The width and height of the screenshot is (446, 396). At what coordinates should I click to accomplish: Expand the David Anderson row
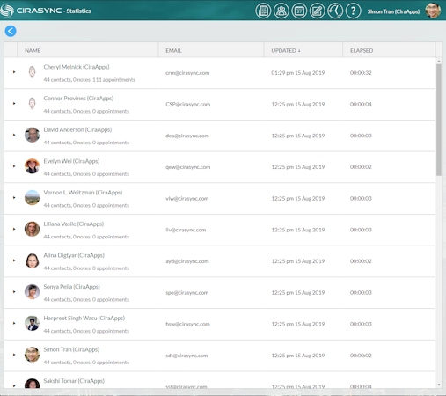(x=14, y=135)
